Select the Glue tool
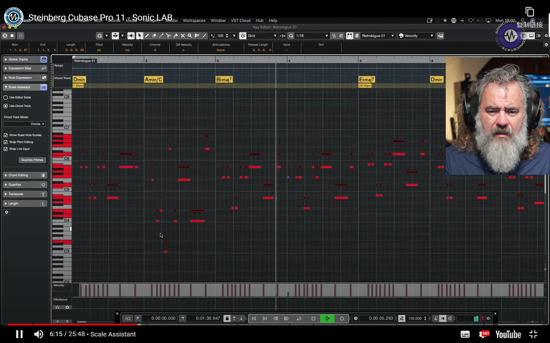550x343 pixels. 176,36
